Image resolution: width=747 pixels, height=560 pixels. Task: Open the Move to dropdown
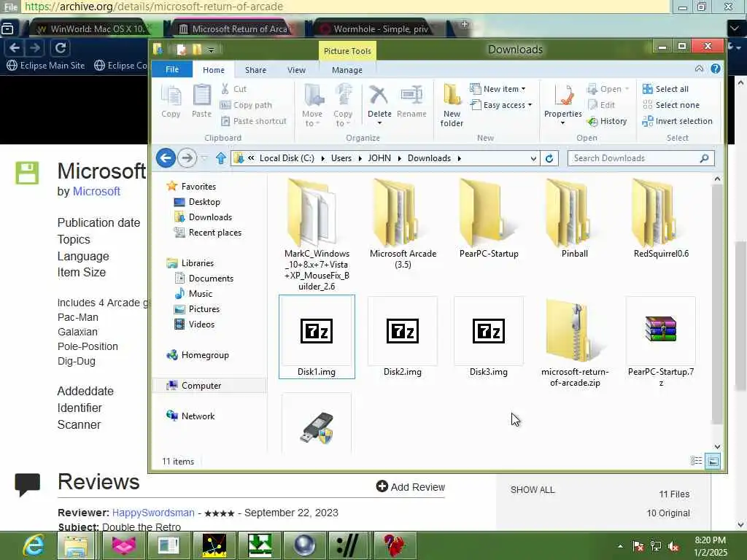pyautogui.click(x=312, y=106)
